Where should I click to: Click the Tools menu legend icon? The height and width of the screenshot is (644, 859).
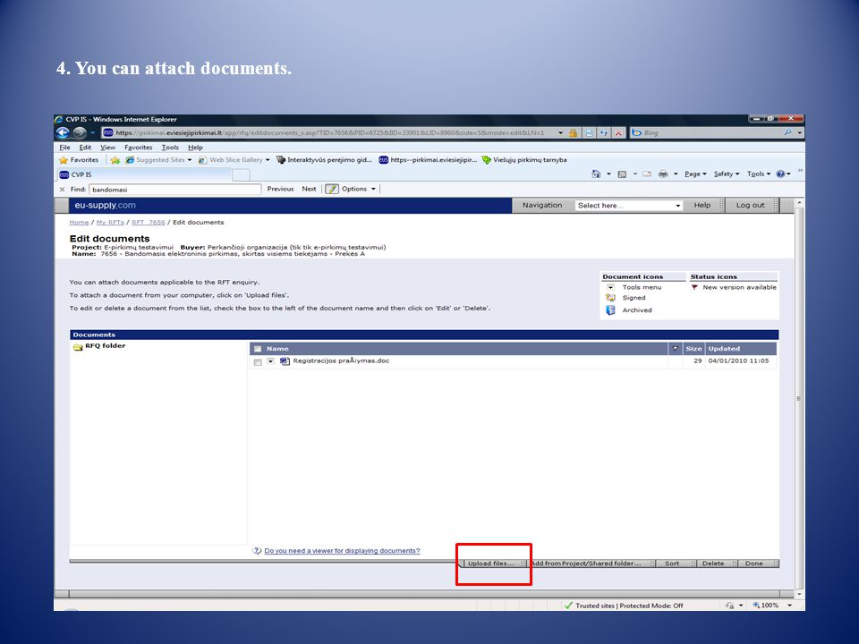[610, 287]
